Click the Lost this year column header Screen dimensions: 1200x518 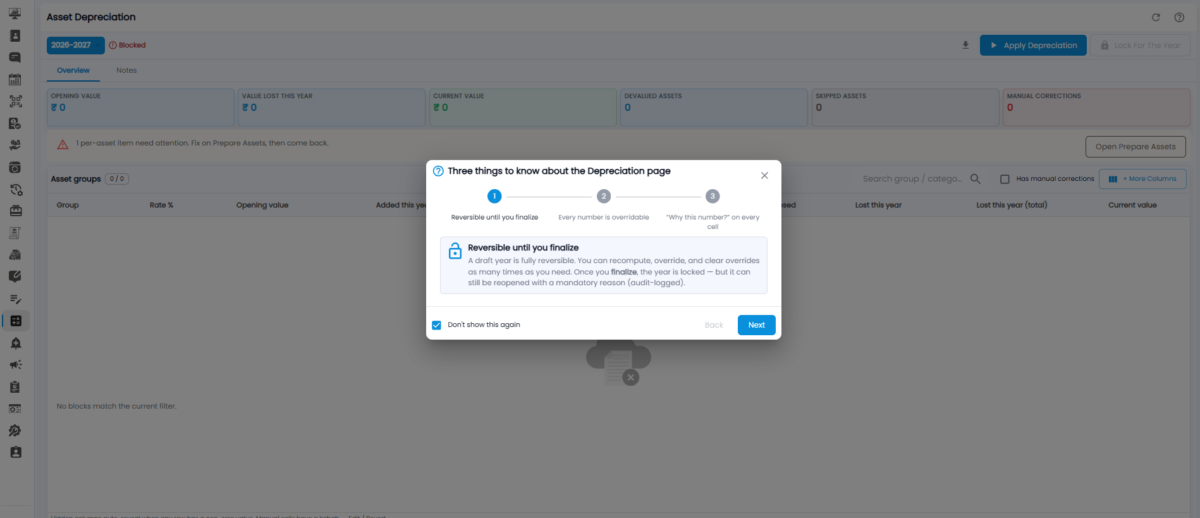click(878, 205)
